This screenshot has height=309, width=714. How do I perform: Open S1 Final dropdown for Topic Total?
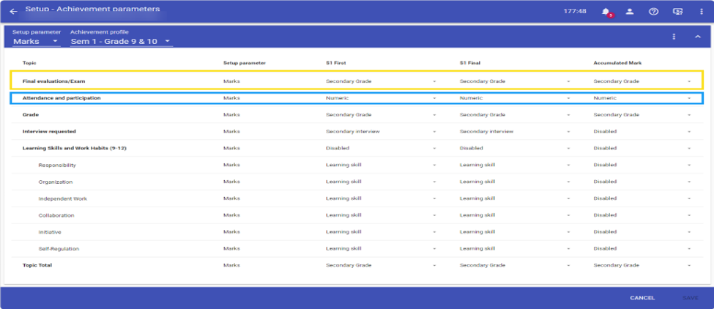pos(515,265)
